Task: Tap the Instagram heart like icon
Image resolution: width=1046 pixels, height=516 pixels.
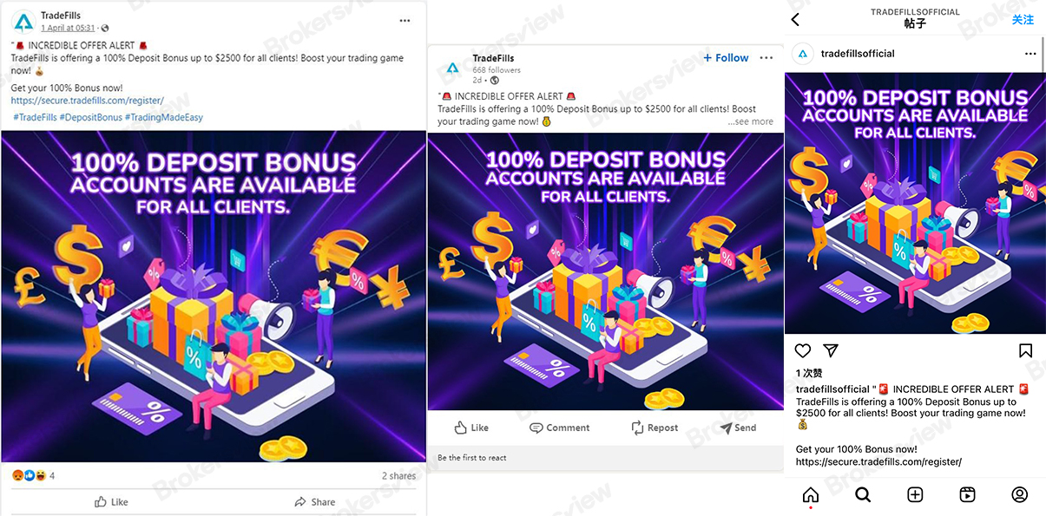Action: click(803, 350)
